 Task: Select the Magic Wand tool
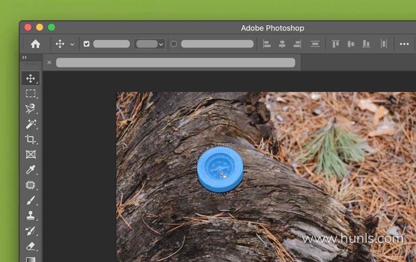click(x=30, y=124)
